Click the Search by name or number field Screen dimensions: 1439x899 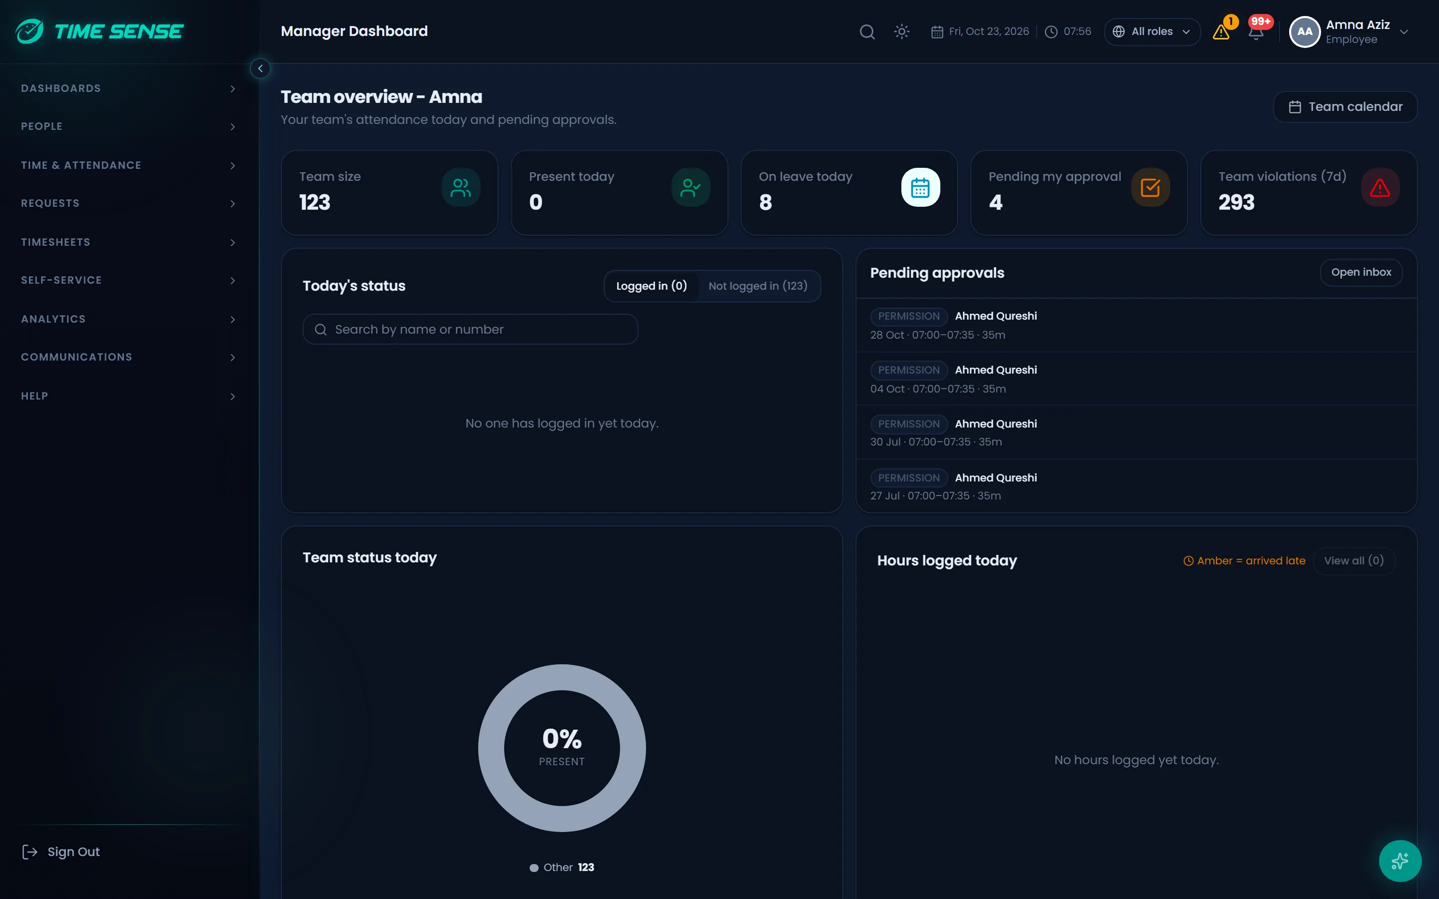[x=470, y=330]
